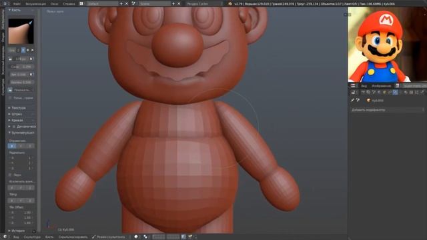Click the Куб.006 object icon in properties

[369, 101]
